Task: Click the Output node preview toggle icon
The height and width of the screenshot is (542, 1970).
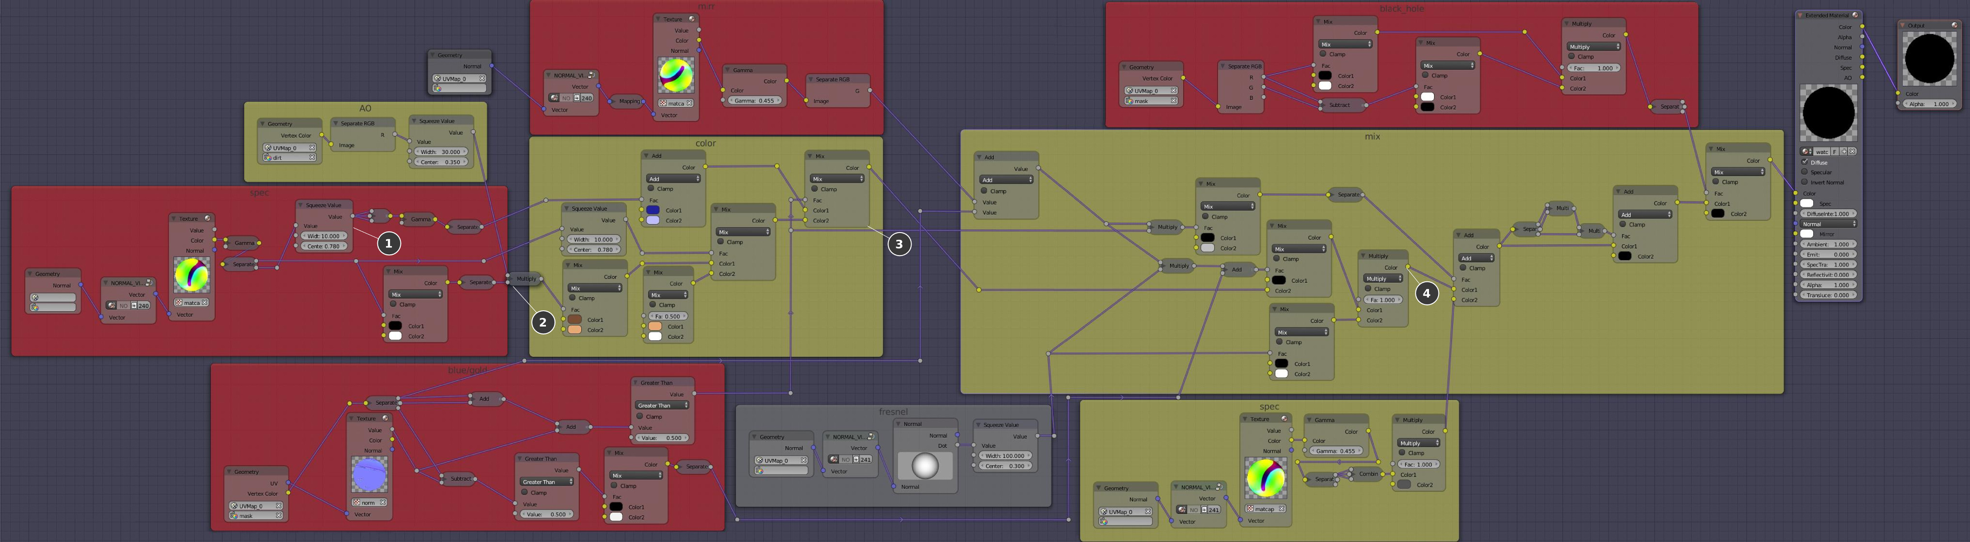Action: click(x=1954, y=24)
